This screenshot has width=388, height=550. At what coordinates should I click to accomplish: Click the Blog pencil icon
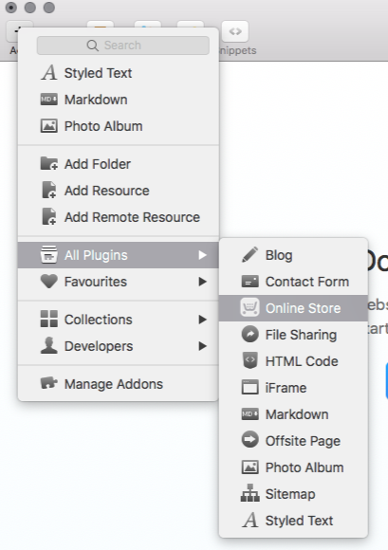pyautogui.click(x=249, y=255)
